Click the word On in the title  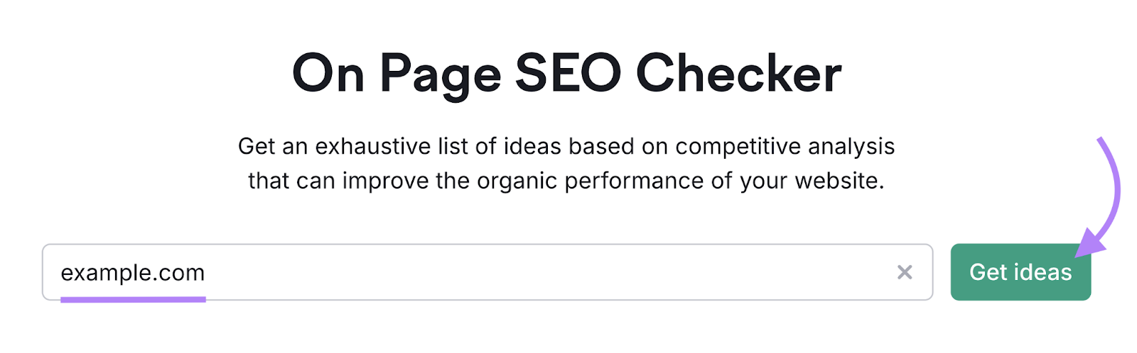click(x=328, y=74)
